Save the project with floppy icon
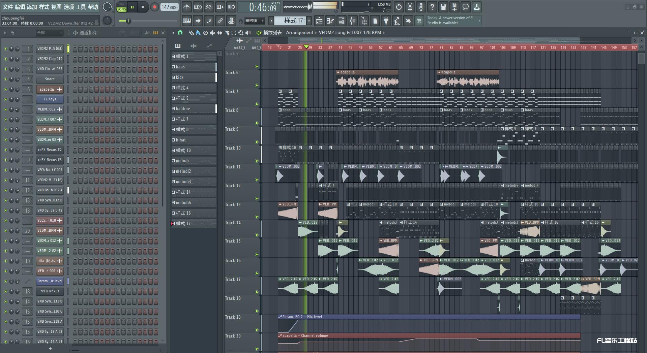 click(443, 7)
